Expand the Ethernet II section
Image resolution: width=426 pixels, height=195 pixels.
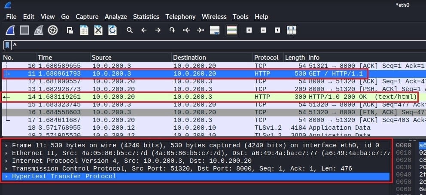click(6, 153)
